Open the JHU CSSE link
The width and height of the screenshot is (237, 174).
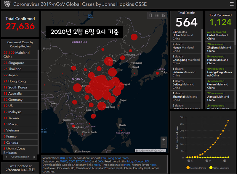coord(66,158)
